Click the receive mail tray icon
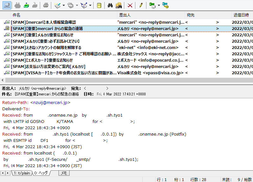Screen dimensions: 253x182 (x=35, y=5)
